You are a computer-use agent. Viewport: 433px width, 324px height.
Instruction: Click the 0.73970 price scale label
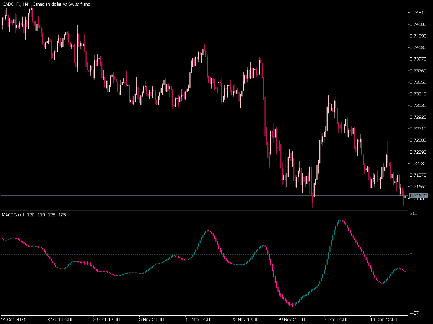pos(417,59)
